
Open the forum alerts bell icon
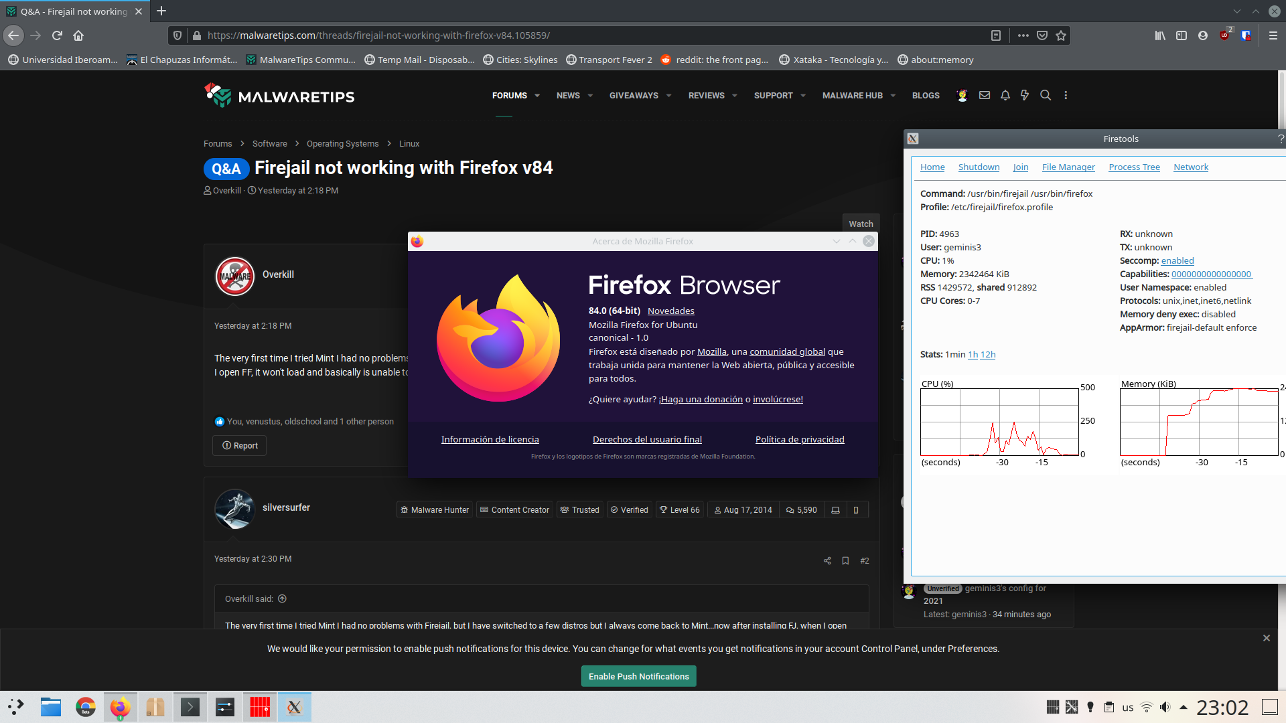point(1005,95)
